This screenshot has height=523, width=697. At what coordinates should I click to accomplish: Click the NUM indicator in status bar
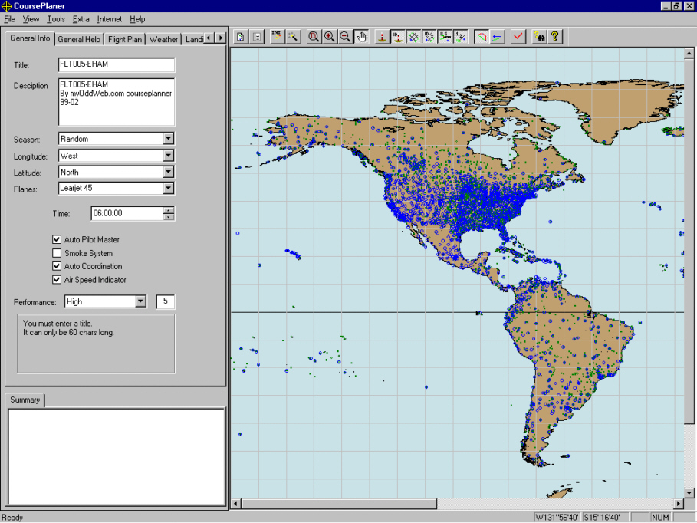(660, 517)
